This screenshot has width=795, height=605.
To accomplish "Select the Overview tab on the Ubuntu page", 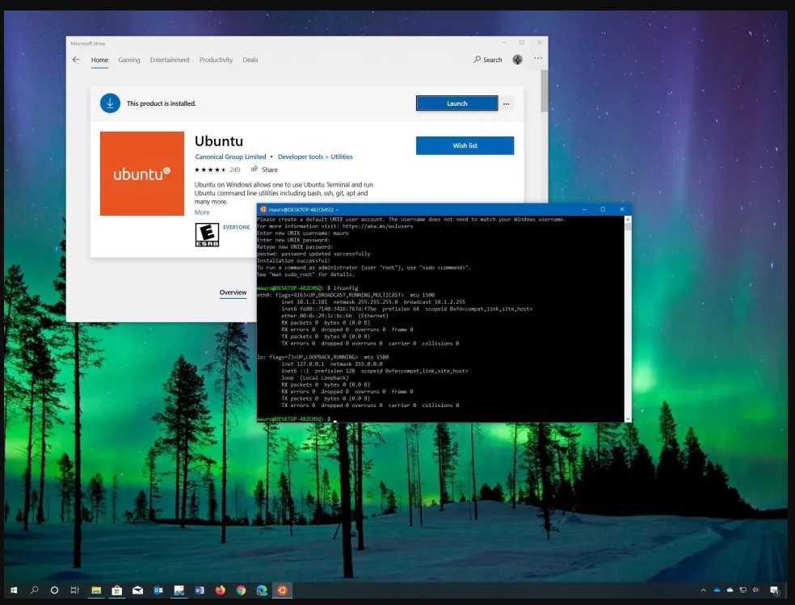I will pos(233,292).
